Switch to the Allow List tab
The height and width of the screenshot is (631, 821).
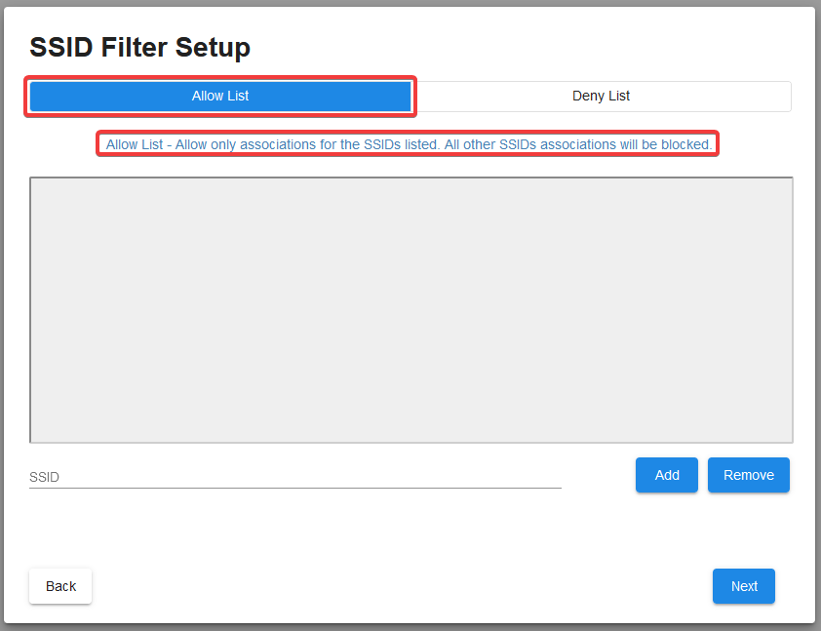pos(220,97)
